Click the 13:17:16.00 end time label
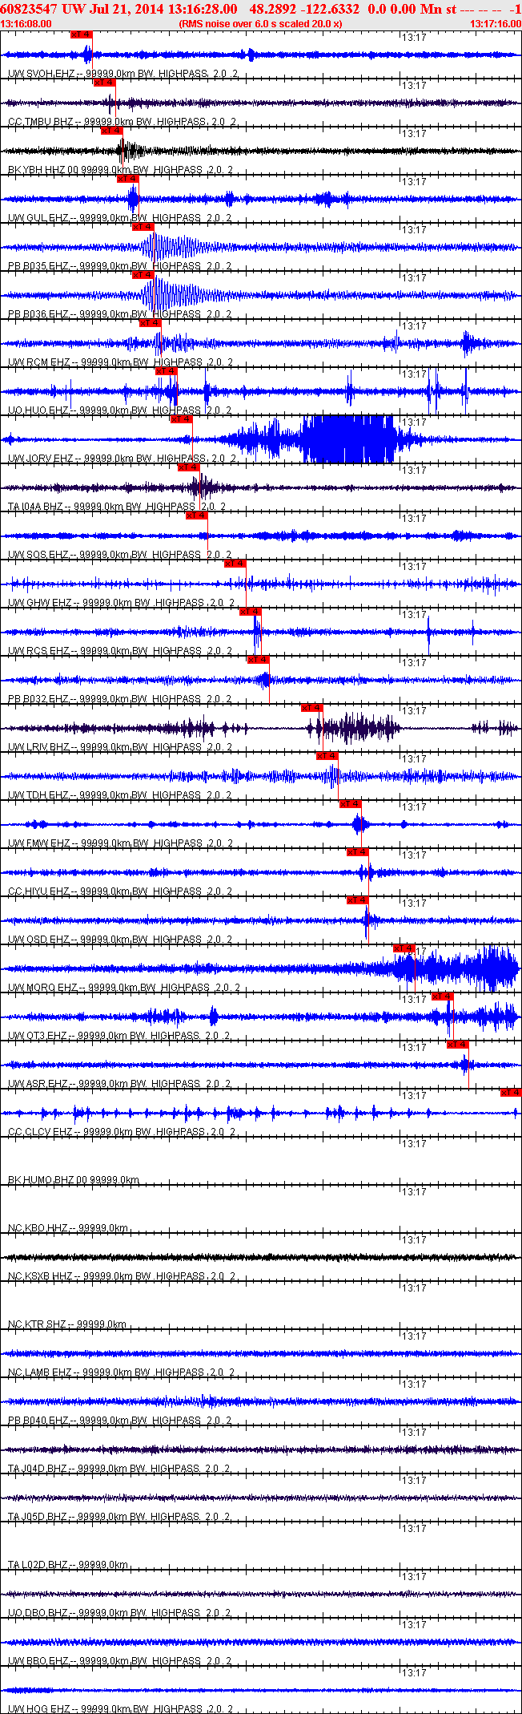522x1714 pixels. [x=496, y=24]
